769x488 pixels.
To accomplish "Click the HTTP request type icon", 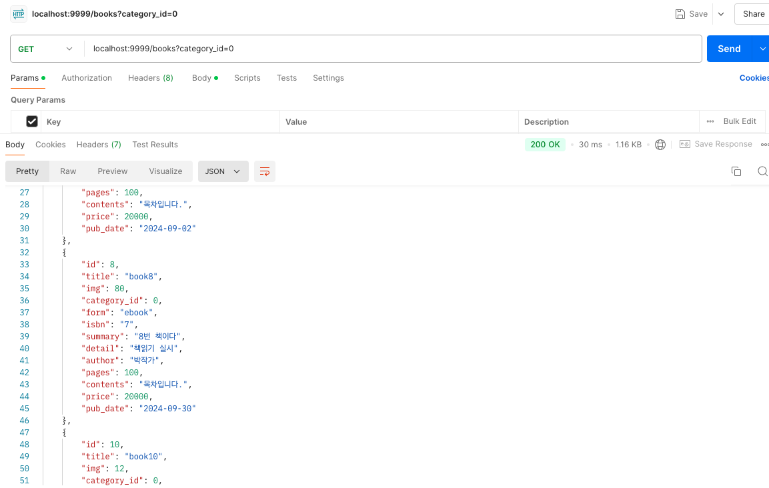I will coord(19,14).
